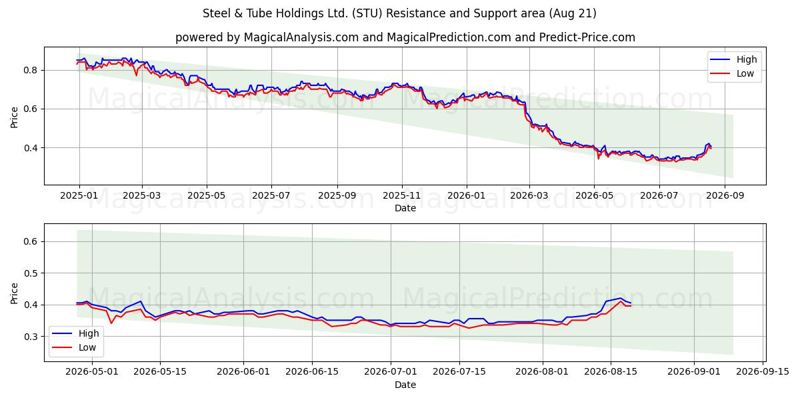This screenshot has height=400, width=800.
Task: Click the '2025-07' tick label on top chart
Action: [x=271, y=197]
